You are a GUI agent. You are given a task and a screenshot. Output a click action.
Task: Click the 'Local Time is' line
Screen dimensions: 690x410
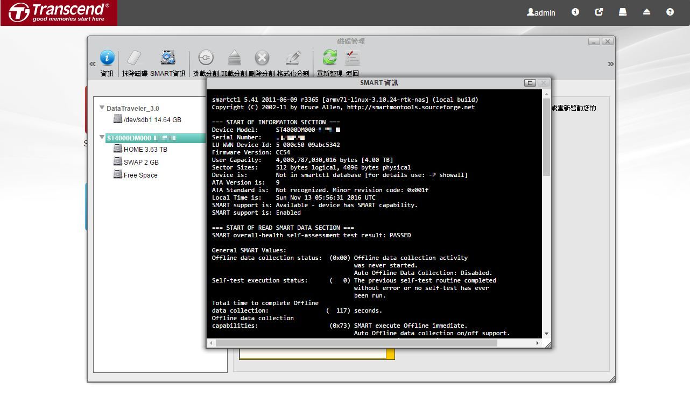point(294,197)
